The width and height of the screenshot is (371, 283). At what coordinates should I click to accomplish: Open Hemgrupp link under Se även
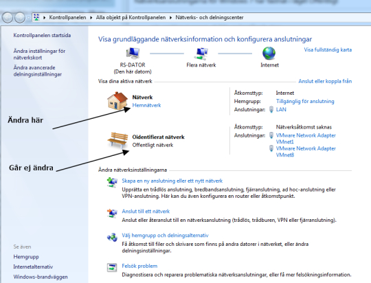coord(26,257)
